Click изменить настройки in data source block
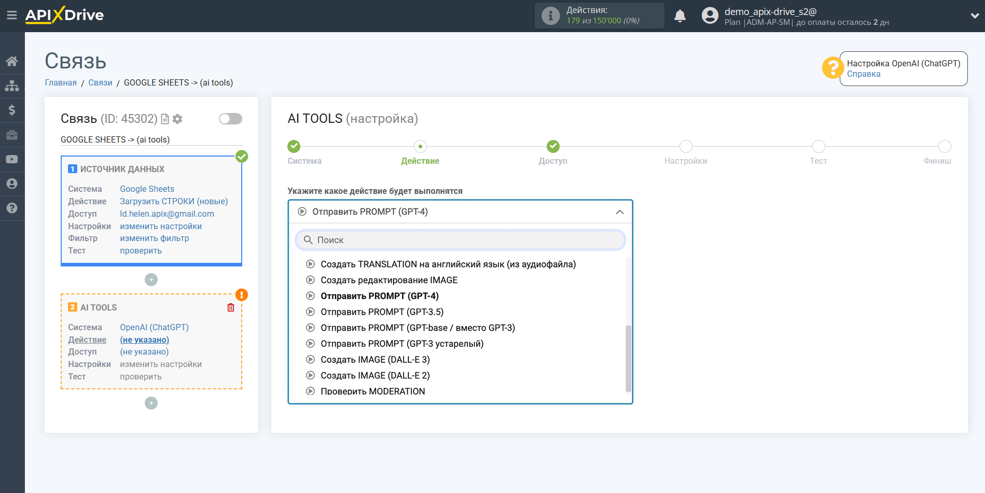Image resolution: width=985 pixels, height=493 pixels. point(161,227)
